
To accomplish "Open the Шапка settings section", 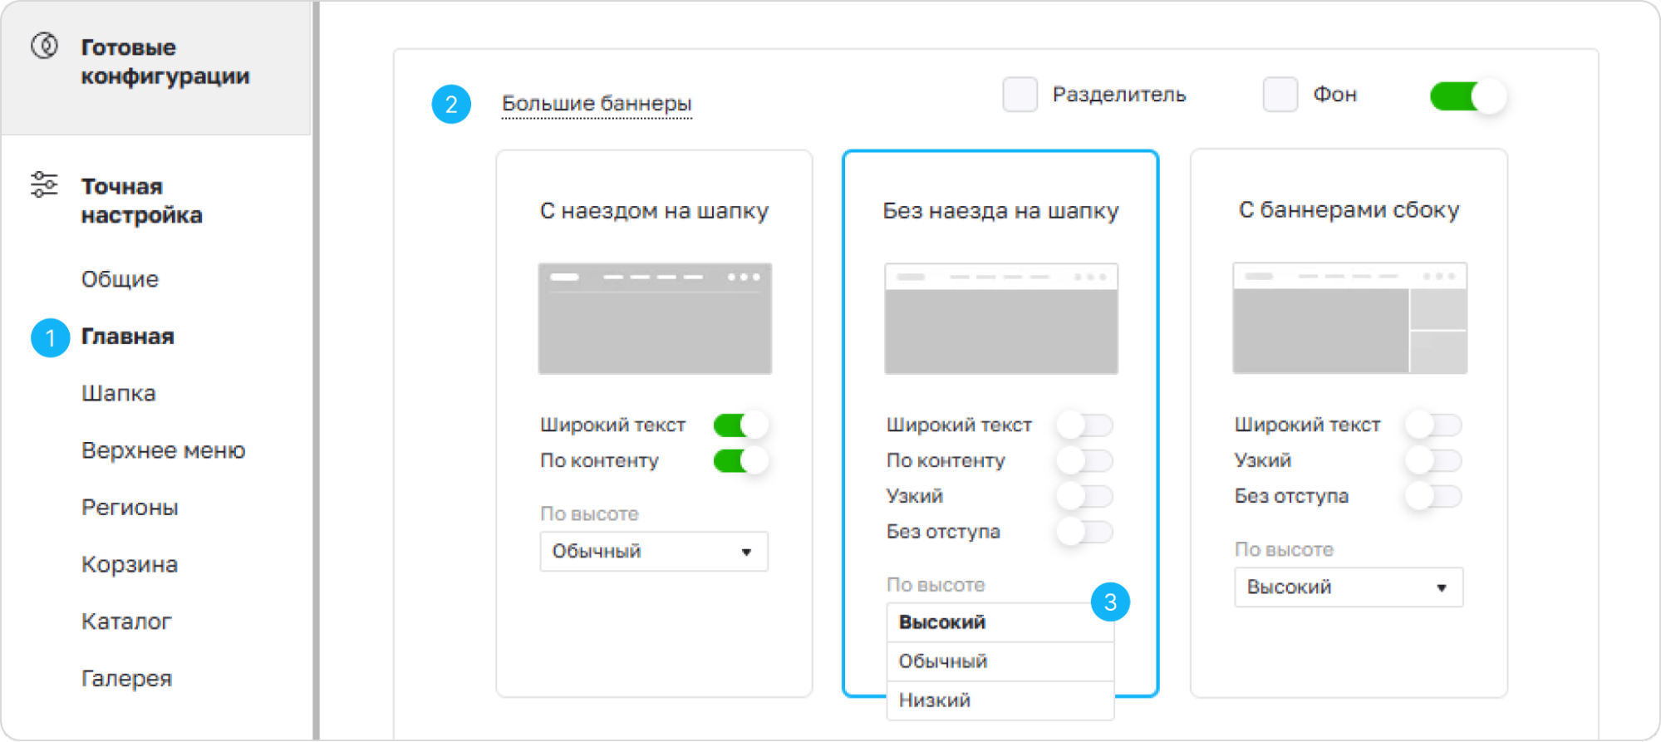I will click(x=119, y=393).
